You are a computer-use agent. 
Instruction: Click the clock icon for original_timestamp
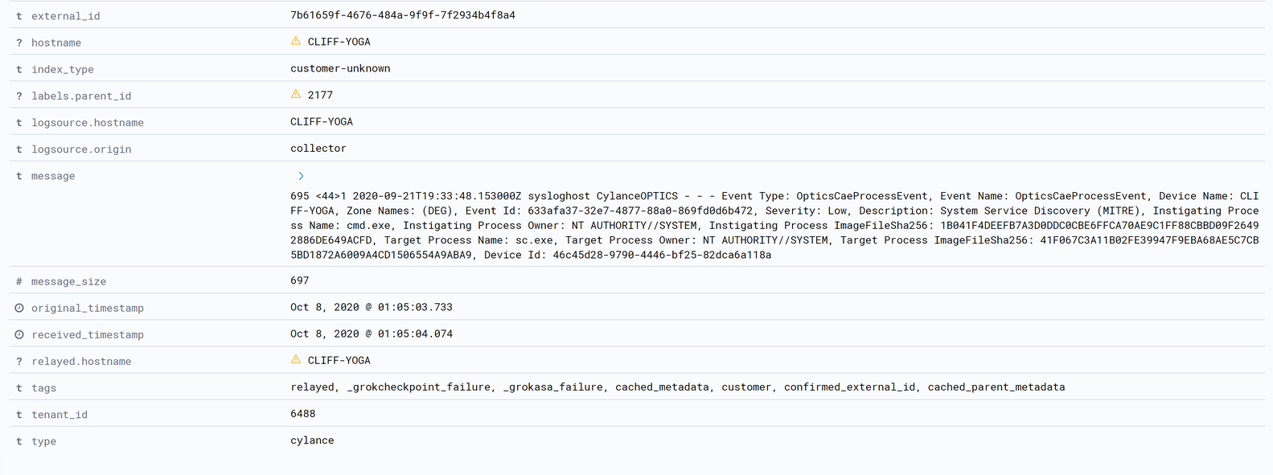tap(19, 308)
